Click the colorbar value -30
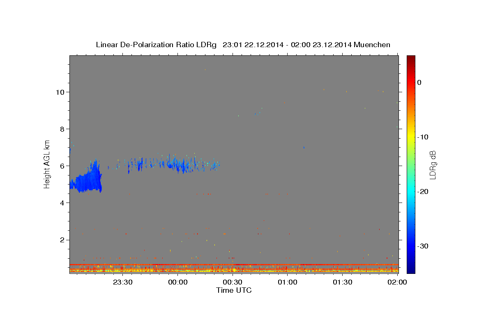This screenshot has width=493, height=328. pos(423,246)
